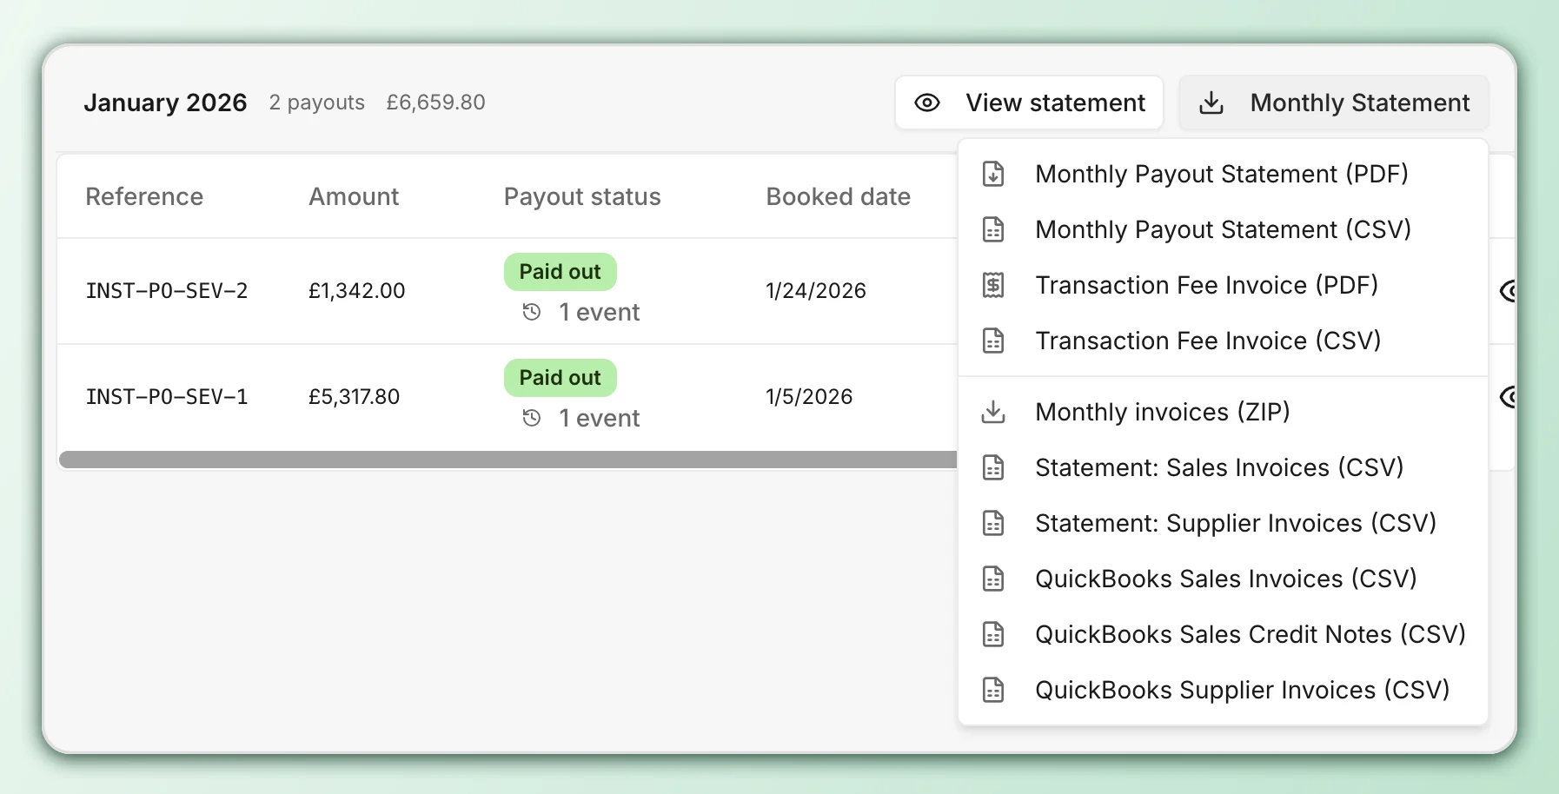Select reference INST-PO-SEV-2

(167, 291)
